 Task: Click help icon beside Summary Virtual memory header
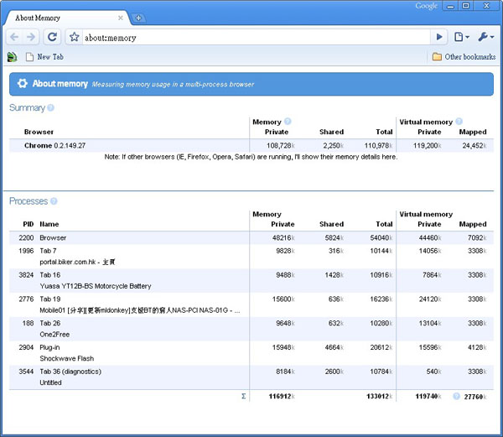point(459,122)
